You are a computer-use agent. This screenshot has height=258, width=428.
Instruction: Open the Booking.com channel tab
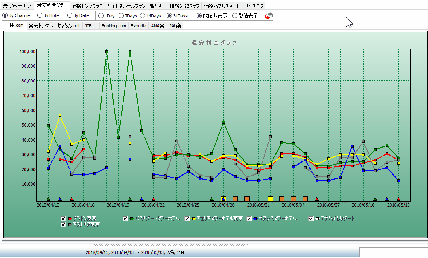click(114, 26)
